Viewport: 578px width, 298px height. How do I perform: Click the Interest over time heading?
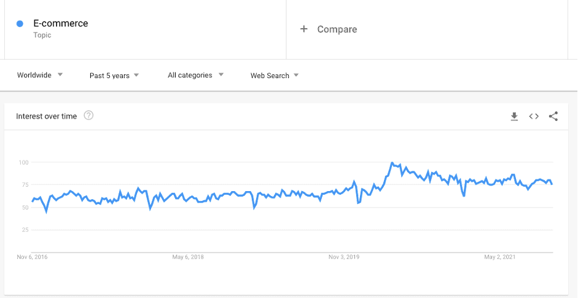(x=47, y=116)
